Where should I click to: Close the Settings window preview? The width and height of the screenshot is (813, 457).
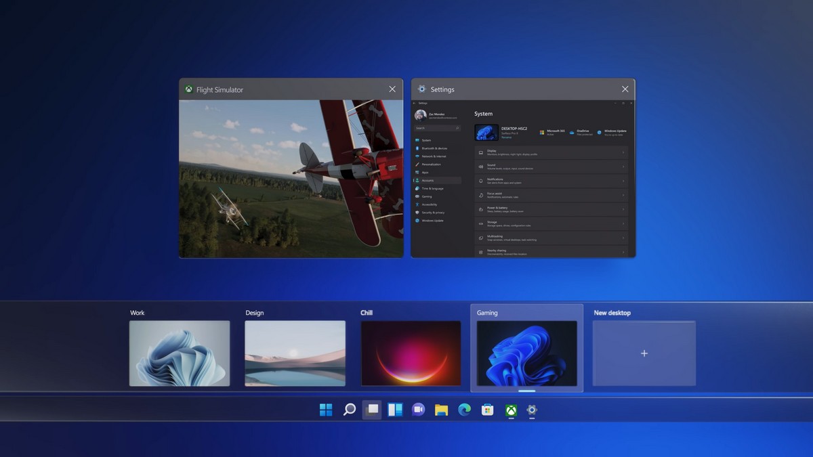pyautogui.click(x=625, y=89)
